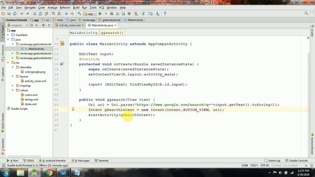Screen dimensions: 315x177
Task: Click the Replace toolbar icon
Action: [x=59, y=14]
